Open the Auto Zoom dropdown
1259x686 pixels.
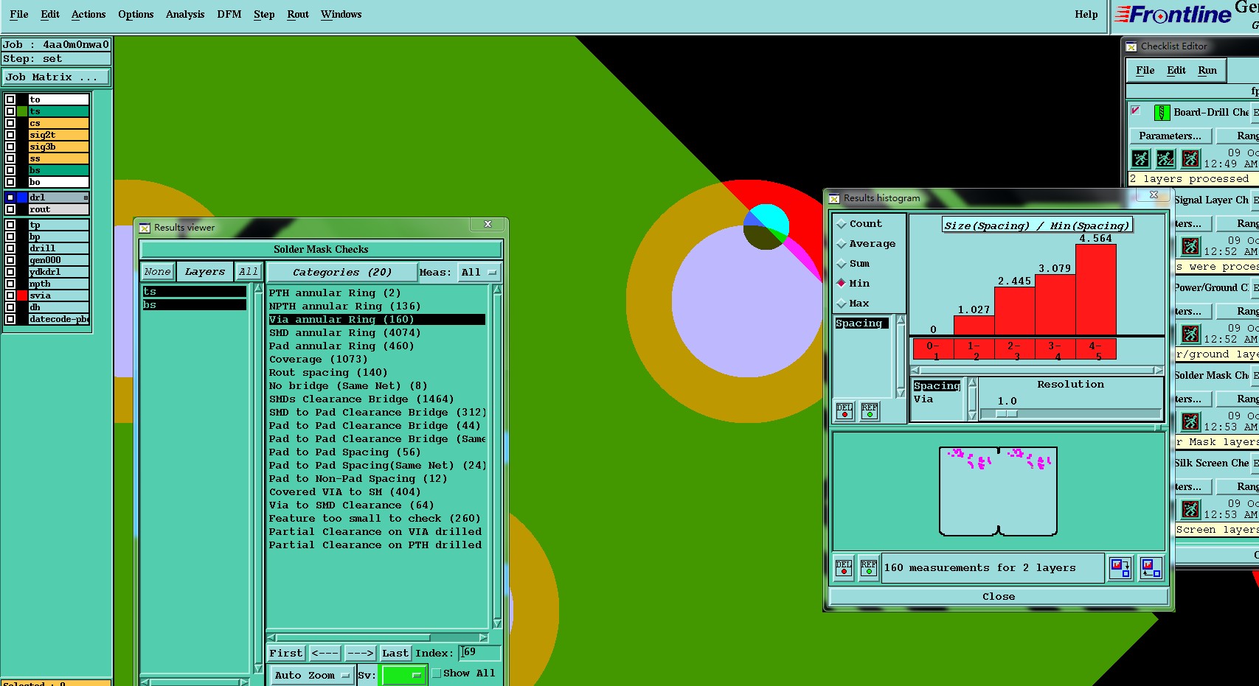coord(312,676)
